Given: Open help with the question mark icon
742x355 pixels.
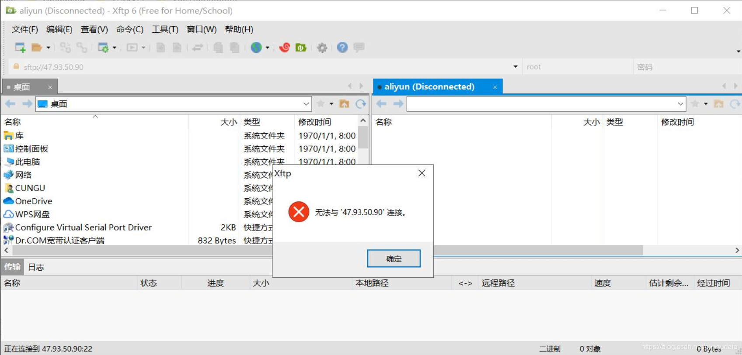Looking at the screenshot, I should tap(342, 48).
